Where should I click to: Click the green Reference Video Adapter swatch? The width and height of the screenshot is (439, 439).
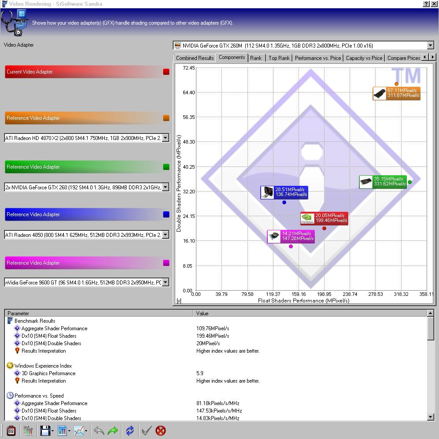tap(166, 167)
